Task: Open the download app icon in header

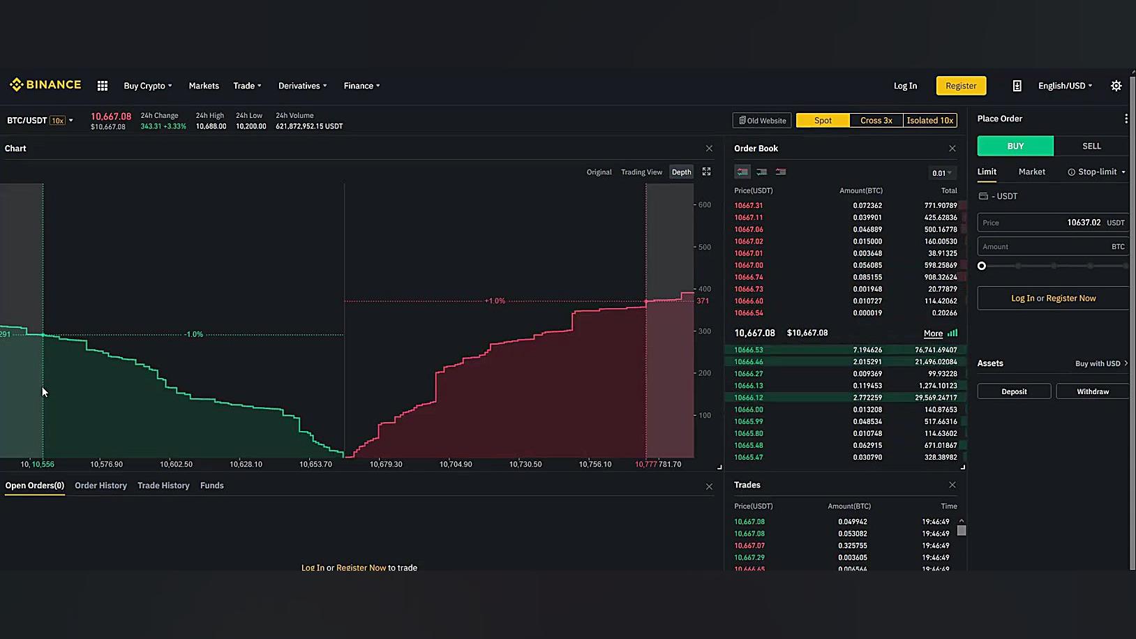Action: point(1017,86)
